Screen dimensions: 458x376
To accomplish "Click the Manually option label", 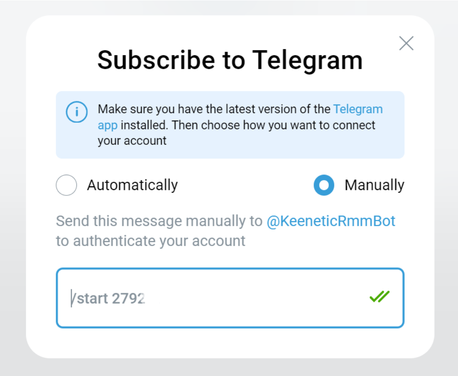I will coord(374,185).
